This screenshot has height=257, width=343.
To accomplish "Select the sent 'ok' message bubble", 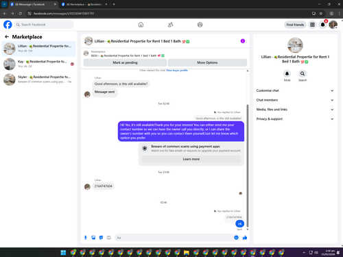I will click(240, 223).
